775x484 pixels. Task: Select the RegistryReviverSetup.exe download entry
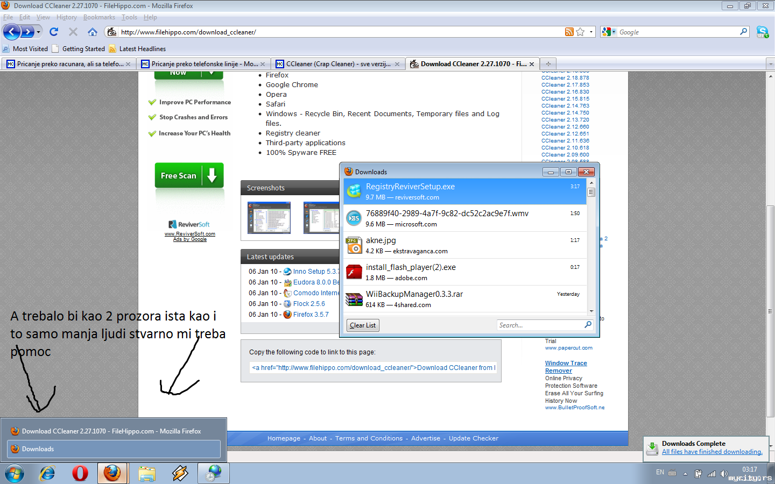[x=464, y=191]
